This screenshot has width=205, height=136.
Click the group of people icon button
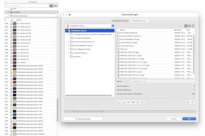pyautogui.click(x=133, y=102)
